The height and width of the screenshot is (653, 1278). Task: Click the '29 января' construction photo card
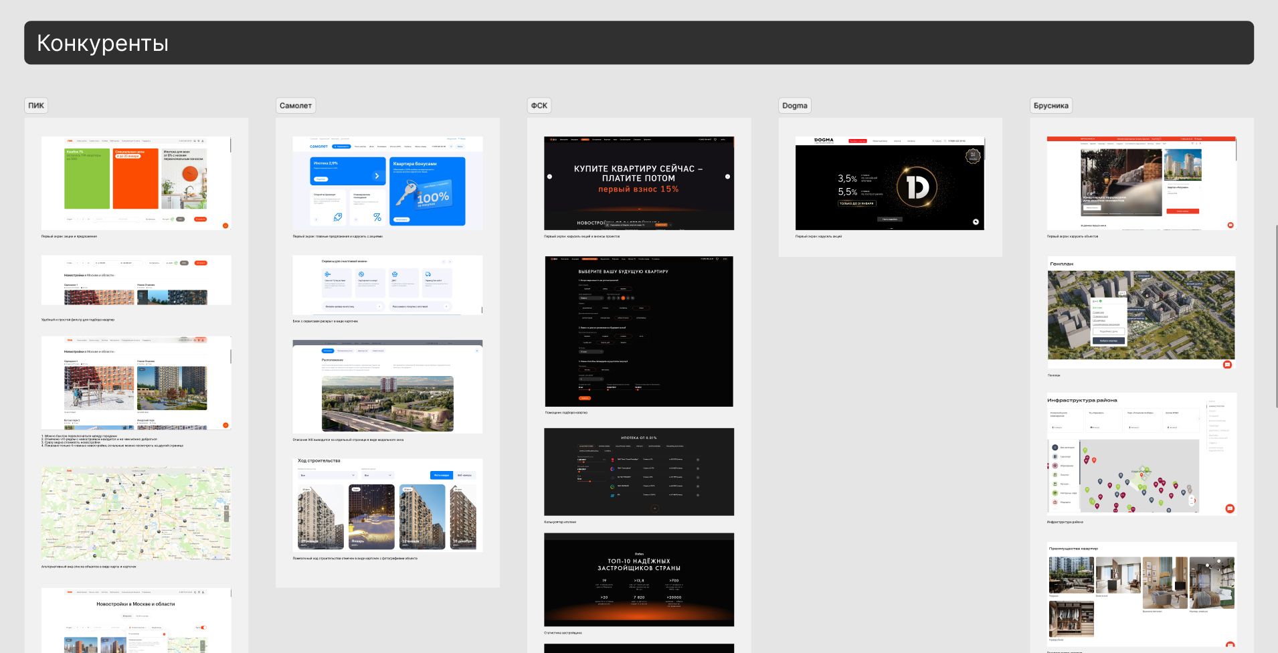(321, 517)
